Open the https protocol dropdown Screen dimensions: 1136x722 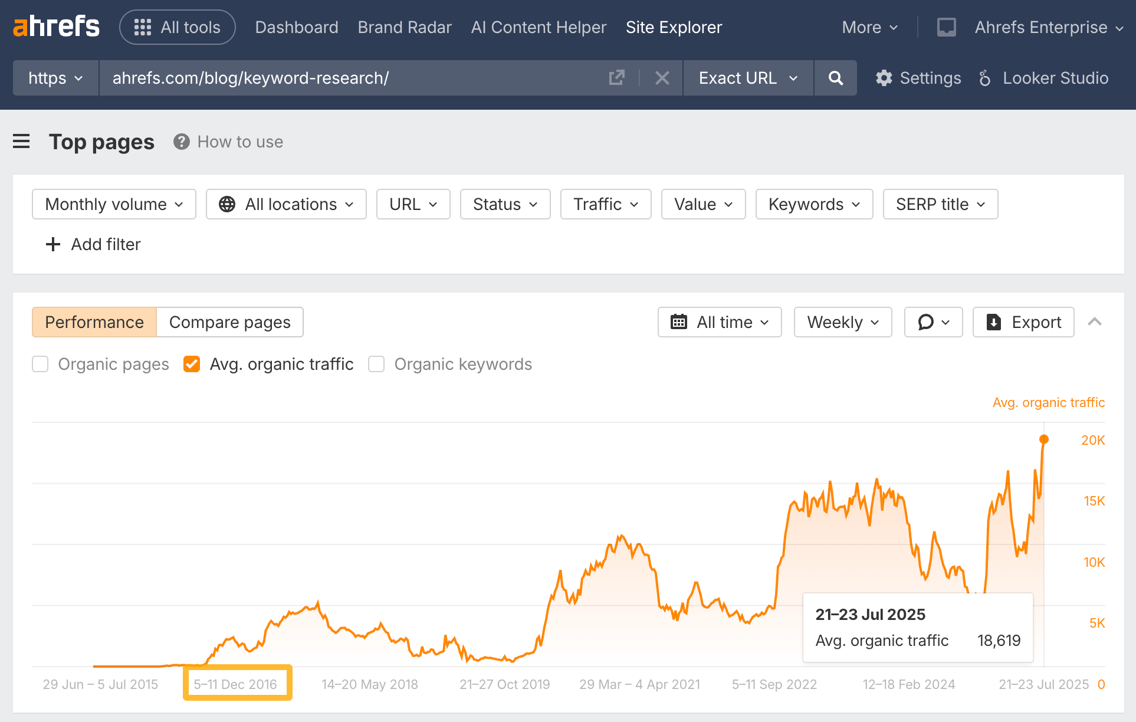pyautogui.click(x=55, y=77)
